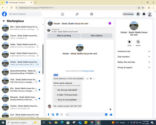Click the purple conversation information icon

tap(110, 23)
